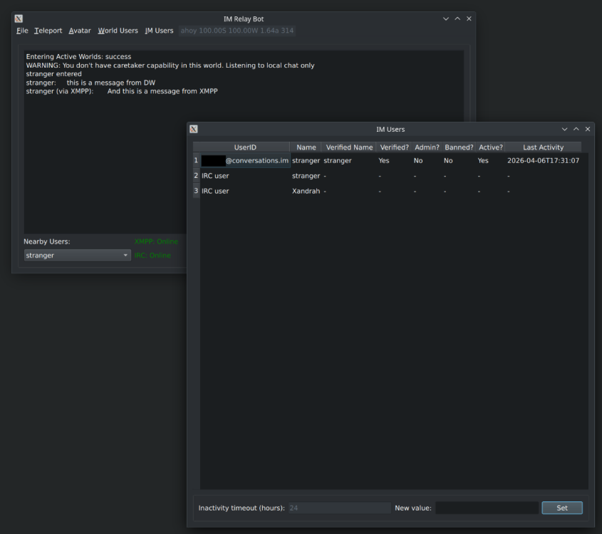
Task: Open the File menu
Action: click(22, 31)
